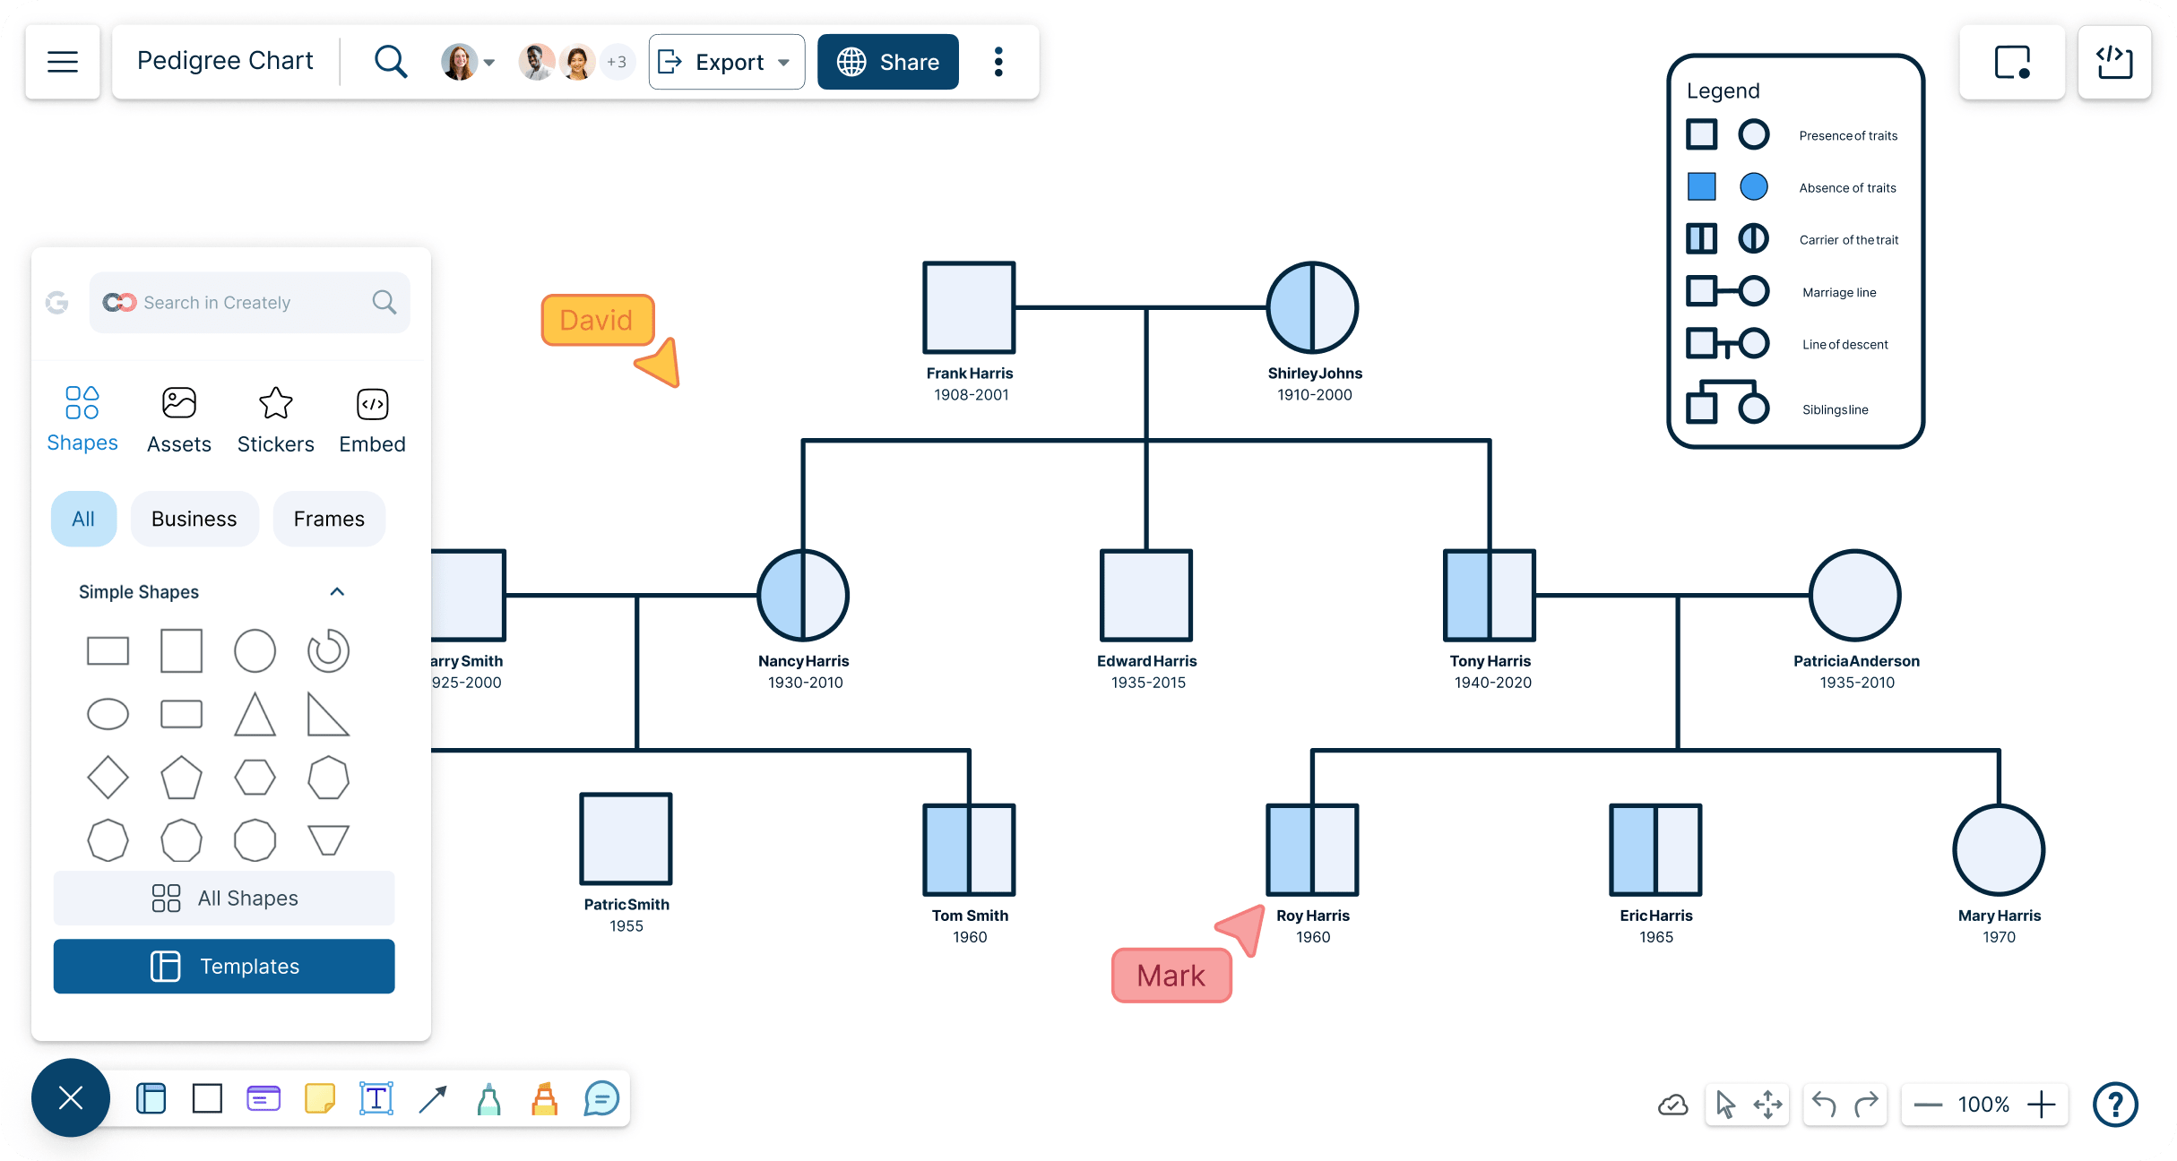
Task: Click the Share button
Action: coord(887,62)
